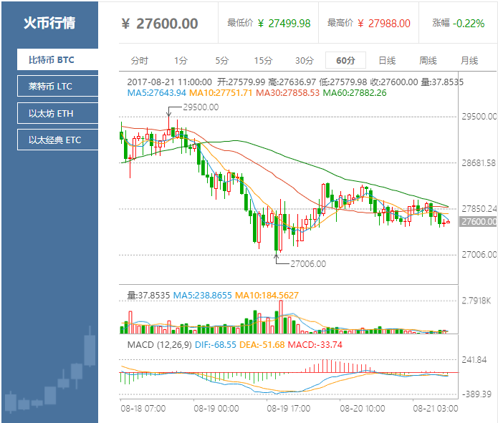This screenshot has width=498, height=423.
Task: Choose the 以太经典 ETC market
Action: (x=57, y=140)
